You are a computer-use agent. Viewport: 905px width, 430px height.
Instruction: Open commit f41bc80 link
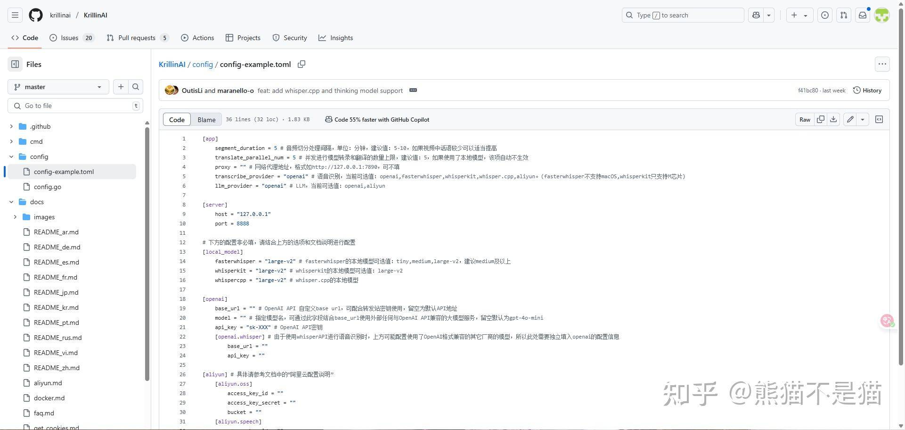pos(808,91)
